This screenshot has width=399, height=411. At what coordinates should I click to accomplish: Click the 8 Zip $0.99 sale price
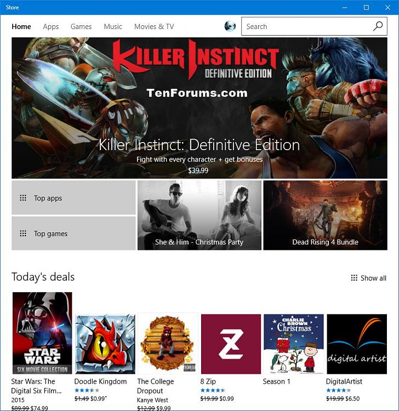coord(226,399)
